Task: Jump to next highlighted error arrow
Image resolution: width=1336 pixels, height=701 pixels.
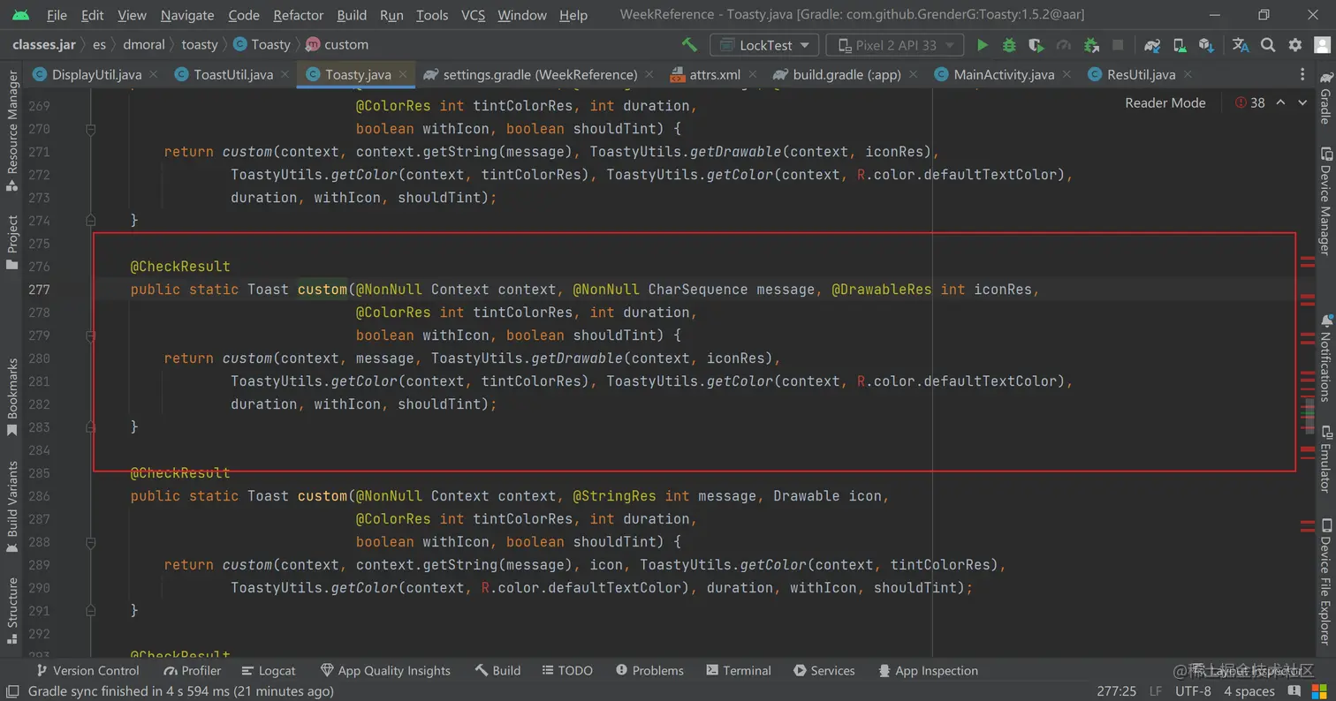Action: 1302,102
